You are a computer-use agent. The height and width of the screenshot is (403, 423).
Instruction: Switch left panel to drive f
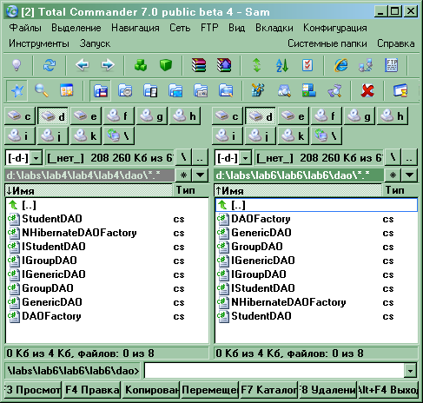pyautogui.click(x=119, y=116)
